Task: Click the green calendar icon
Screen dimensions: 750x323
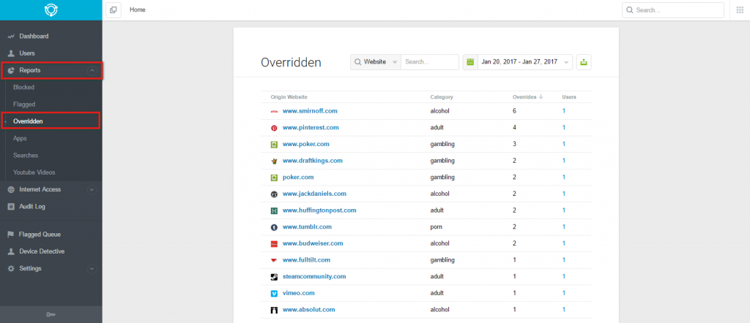Action: (470, 62)
